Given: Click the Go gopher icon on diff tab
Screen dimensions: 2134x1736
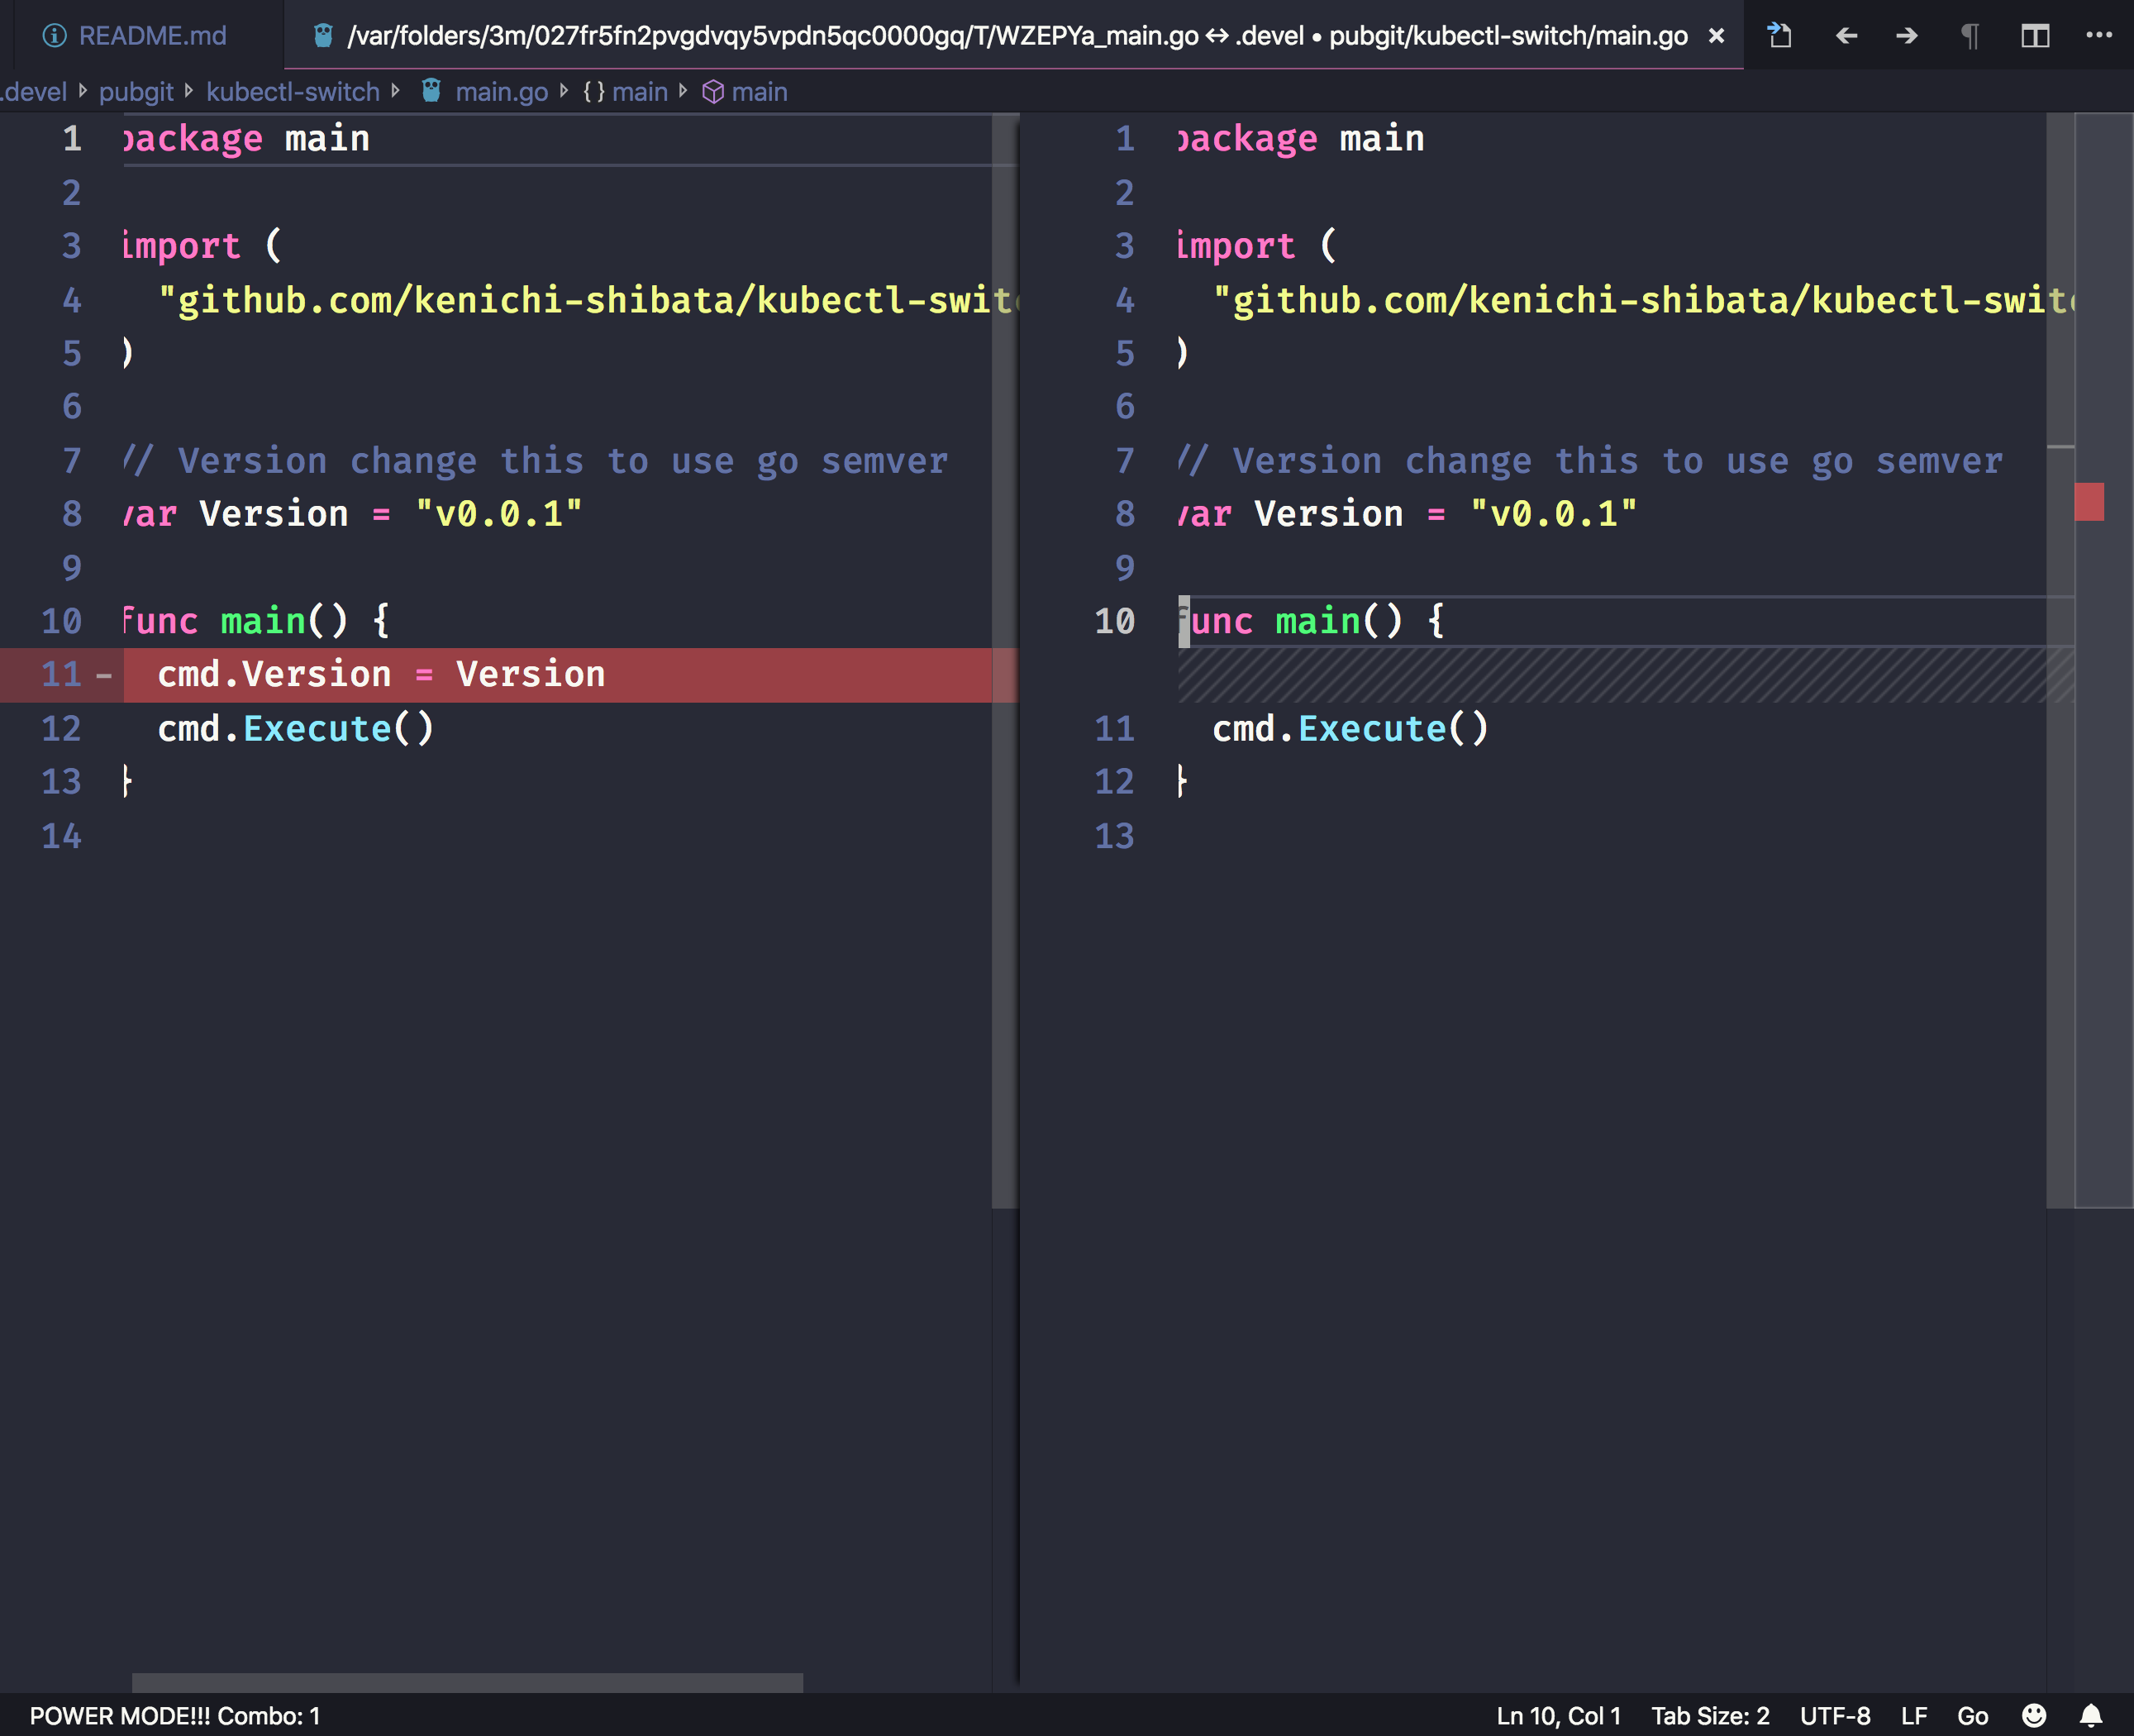Looking at the screenshot, I should tap(323, 36).
